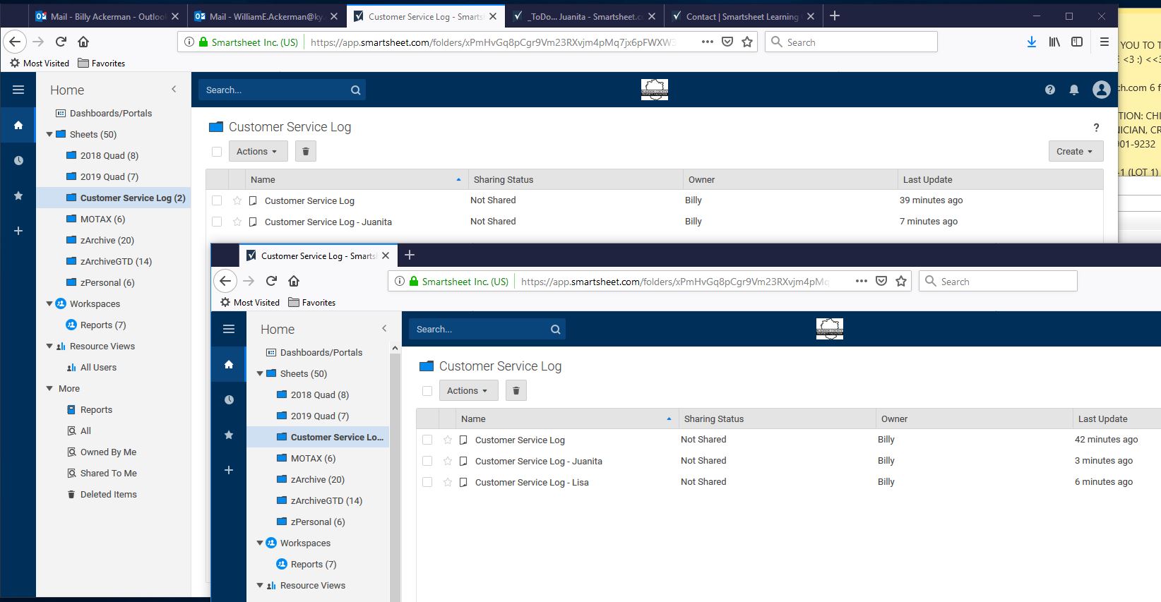Click plus icon in back window's left rail
1161x602 pixels.
[x=18, y=231]
